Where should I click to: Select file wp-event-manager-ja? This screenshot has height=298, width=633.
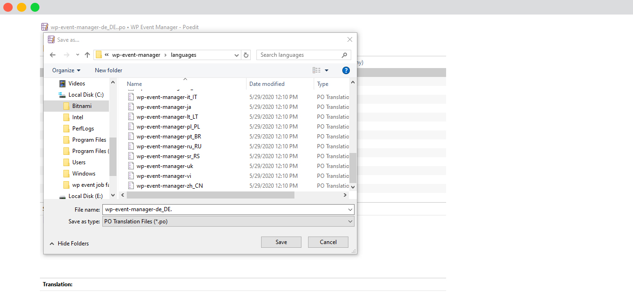(163, 107)
